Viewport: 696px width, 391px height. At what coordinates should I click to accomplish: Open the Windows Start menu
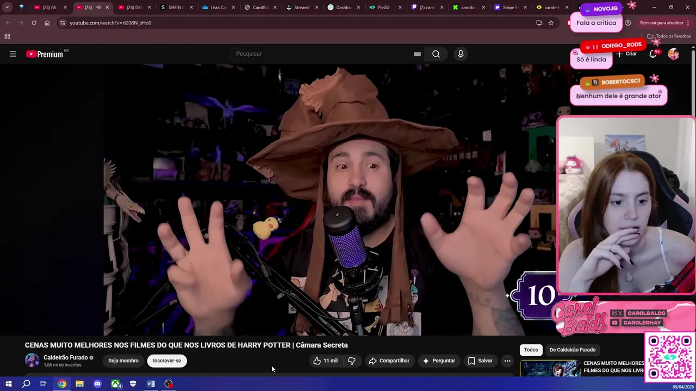8,384
